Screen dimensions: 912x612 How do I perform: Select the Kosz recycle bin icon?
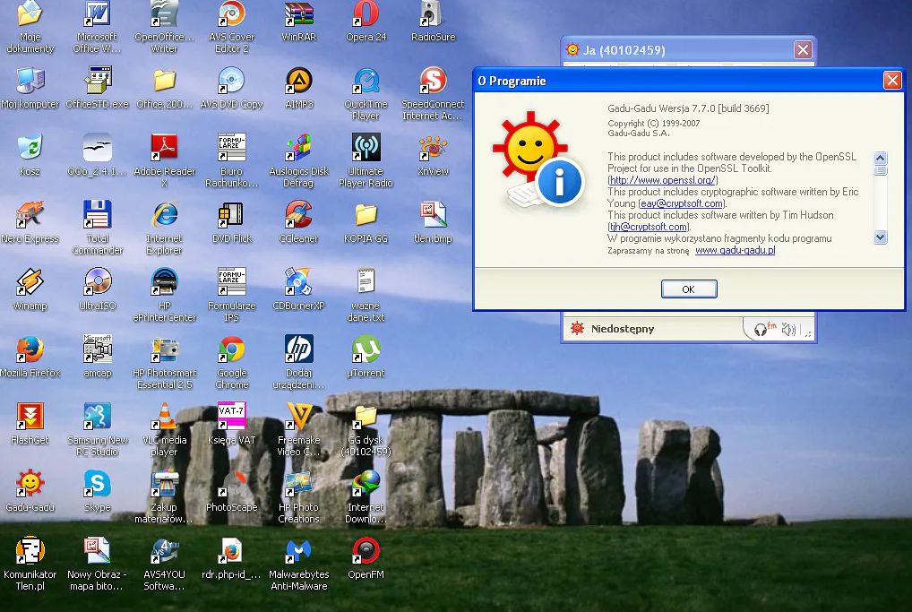(x=30, y=155)
